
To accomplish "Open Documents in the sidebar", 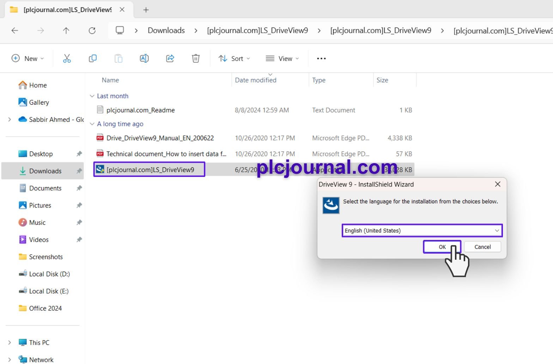I will 40,188.
